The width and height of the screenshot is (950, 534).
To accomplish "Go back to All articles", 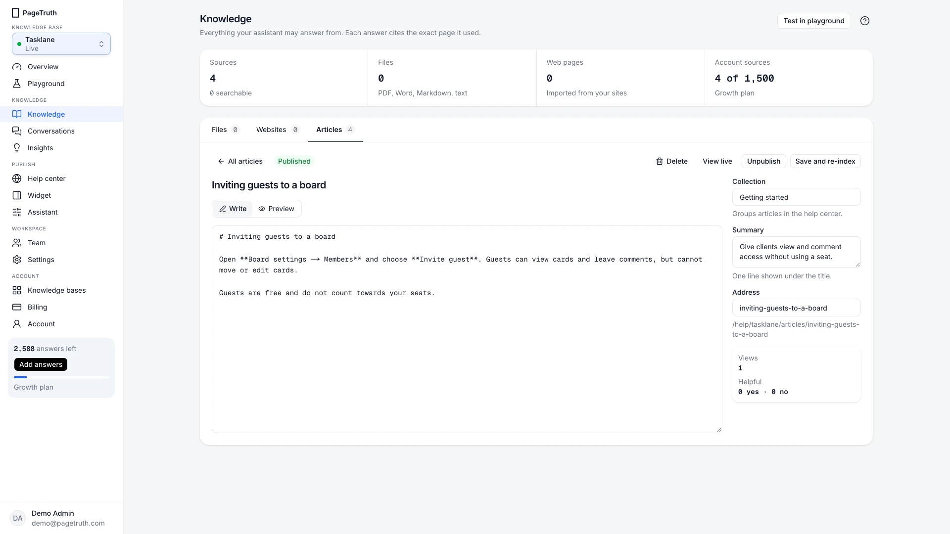I will click(240, 161).
